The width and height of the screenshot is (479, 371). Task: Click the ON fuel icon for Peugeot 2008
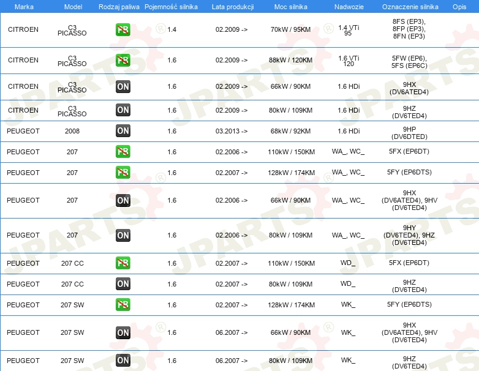[123, 130]
